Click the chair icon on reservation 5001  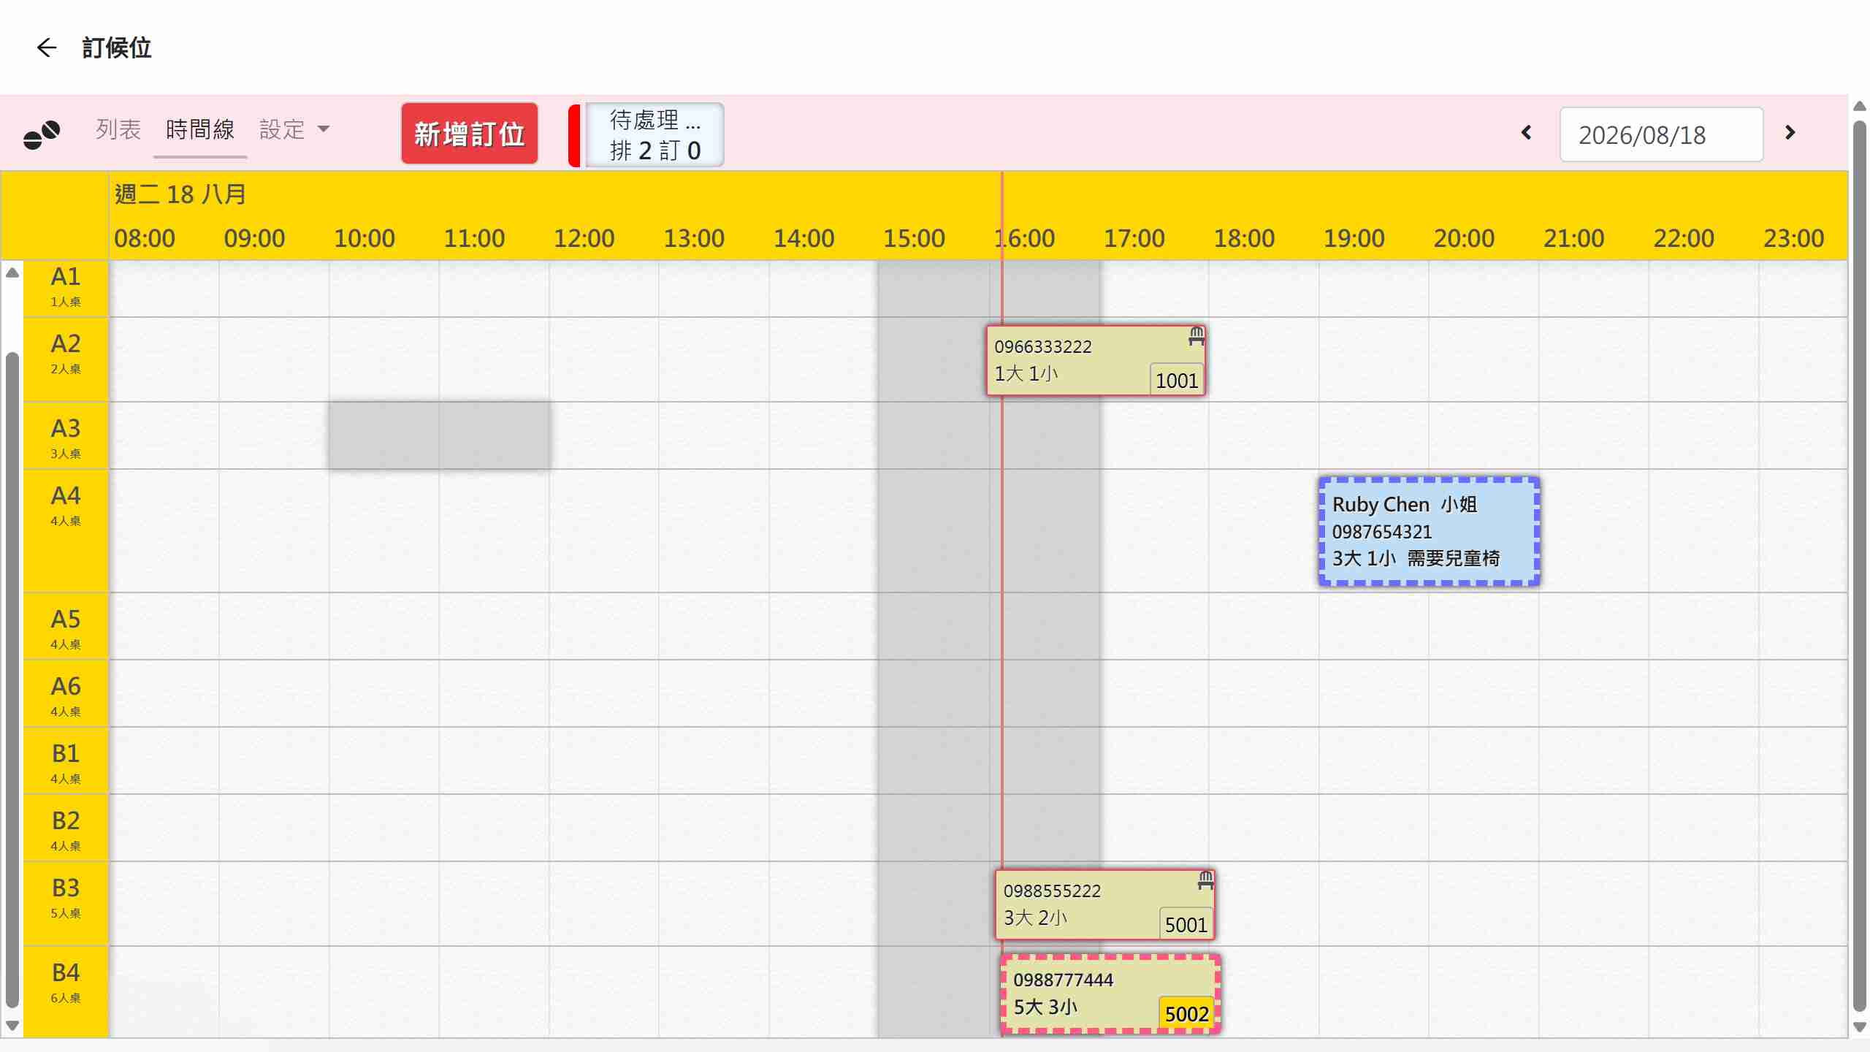tap(1205, 880)
